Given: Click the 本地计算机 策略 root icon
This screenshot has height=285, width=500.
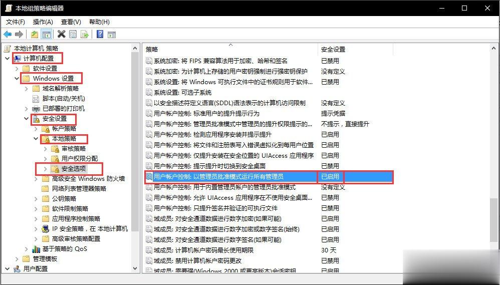Looking at the screenshot, I should 8,49.
